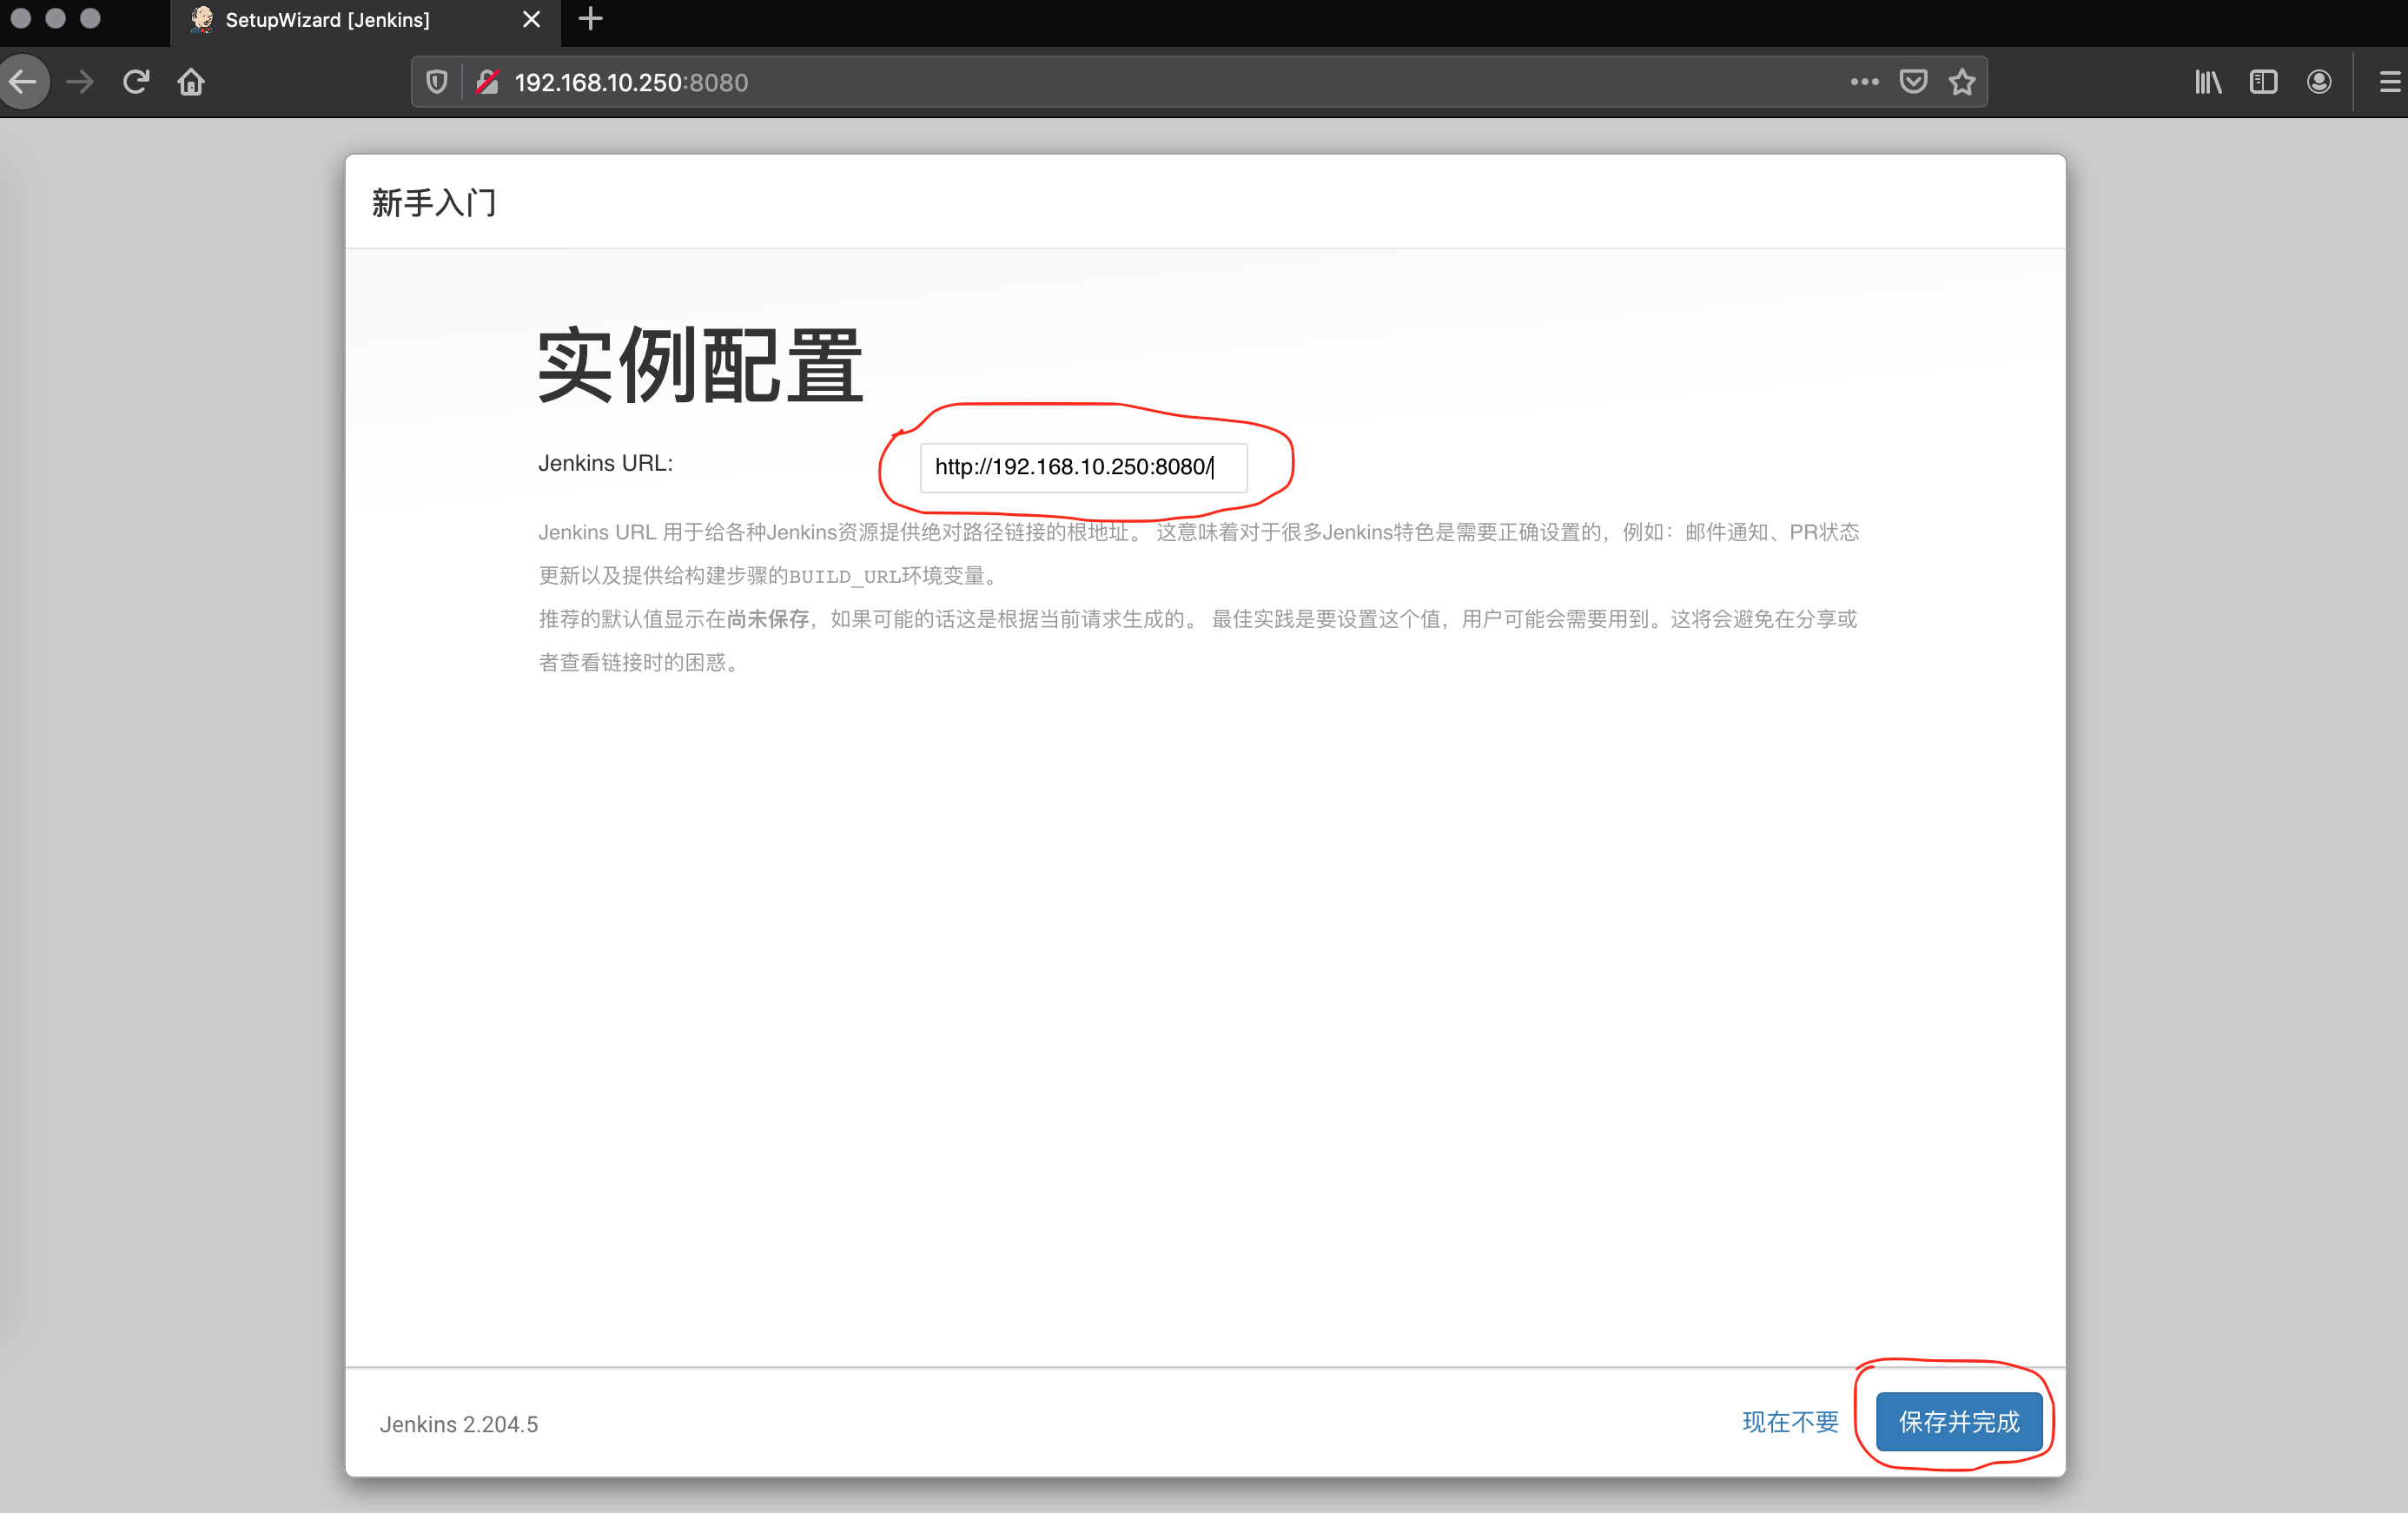The width and height of the screenshot is (2408, 1513).
Task: Open page actions three-dot menu
Action: 1864,82
